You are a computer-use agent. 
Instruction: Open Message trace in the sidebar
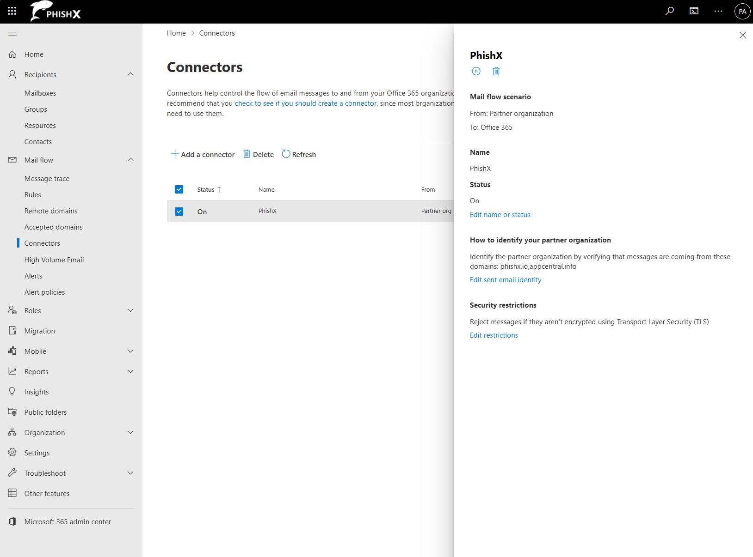(x=47, y=178)
